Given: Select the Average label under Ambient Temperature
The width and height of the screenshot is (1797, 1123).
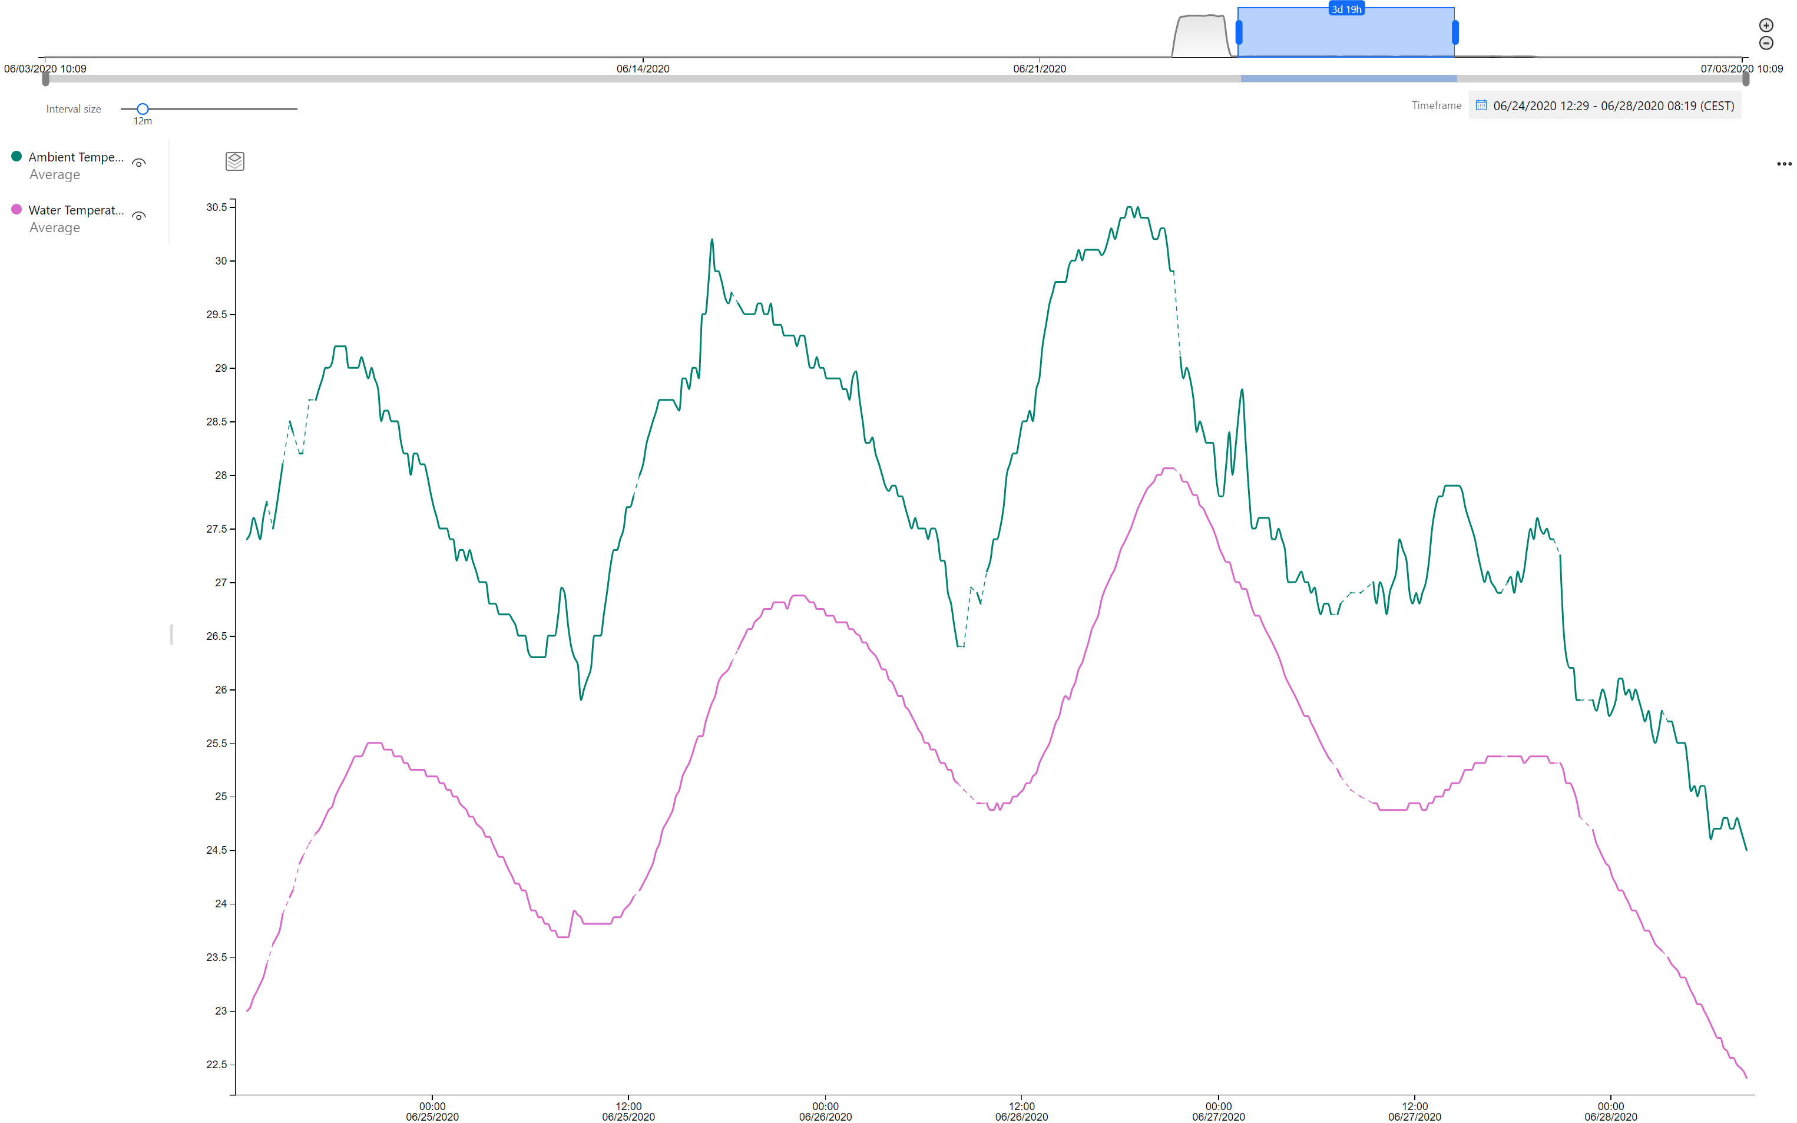Looking at the screenshot, I should [x=54, y=174].
